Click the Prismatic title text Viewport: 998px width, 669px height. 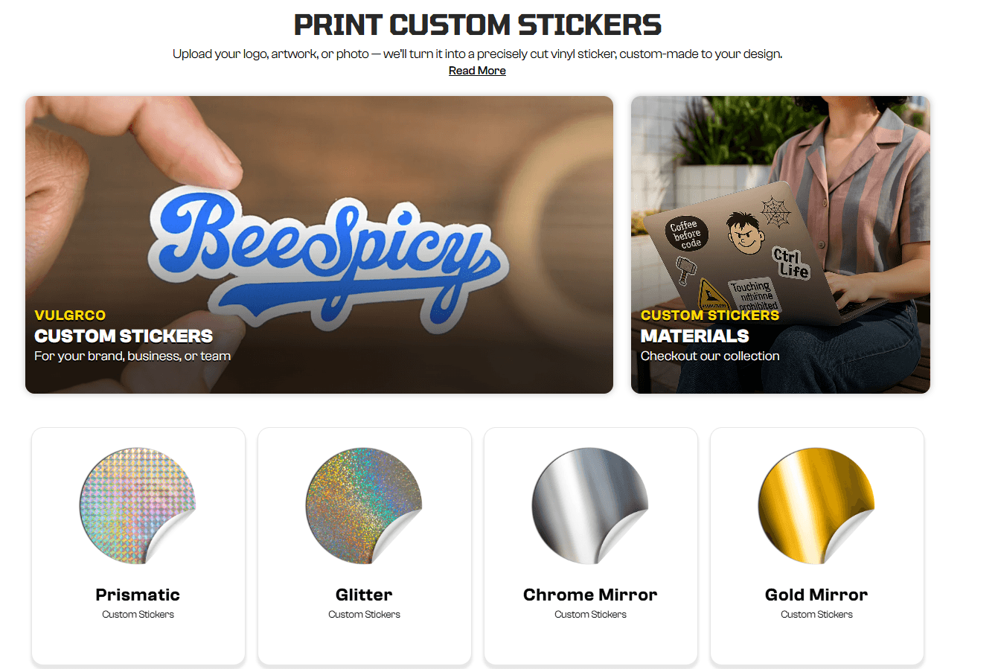tap(138, 595)
